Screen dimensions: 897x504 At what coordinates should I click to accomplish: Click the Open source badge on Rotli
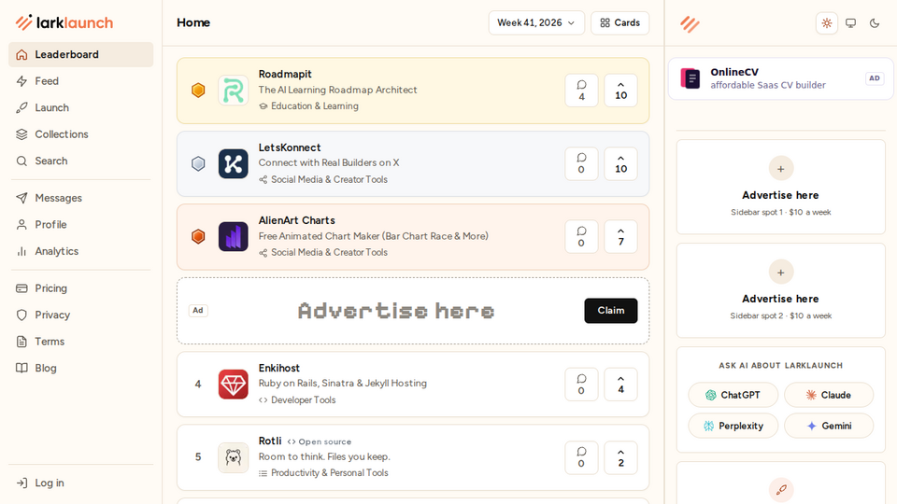click(320, 441)
